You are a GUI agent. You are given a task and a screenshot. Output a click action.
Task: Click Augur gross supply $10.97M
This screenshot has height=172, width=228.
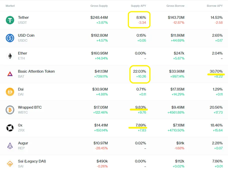tap(101, 143)
